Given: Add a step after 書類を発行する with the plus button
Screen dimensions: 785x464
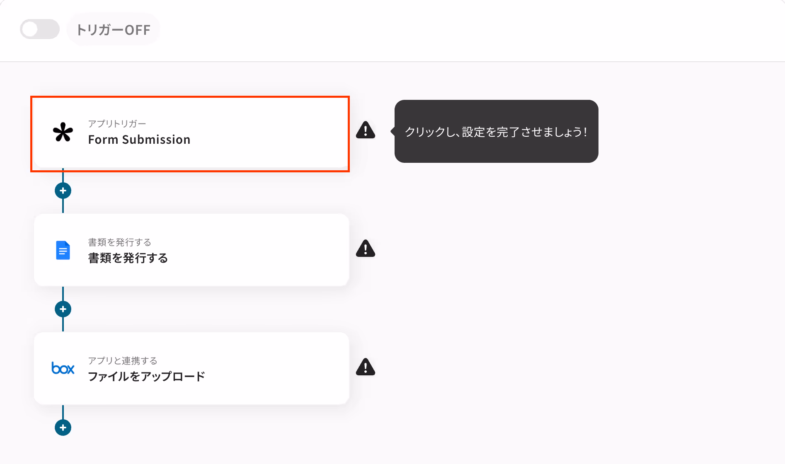Looking at the screenshot, I should [63, 309].
